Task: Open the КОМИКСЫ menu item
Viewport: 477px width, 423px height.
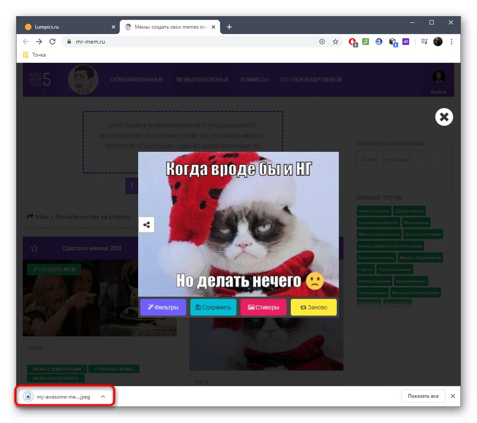Action: (255, 80)
